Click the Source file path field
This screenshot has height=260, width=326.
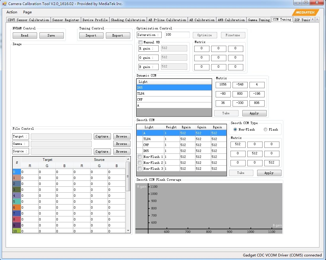point(61,151)
